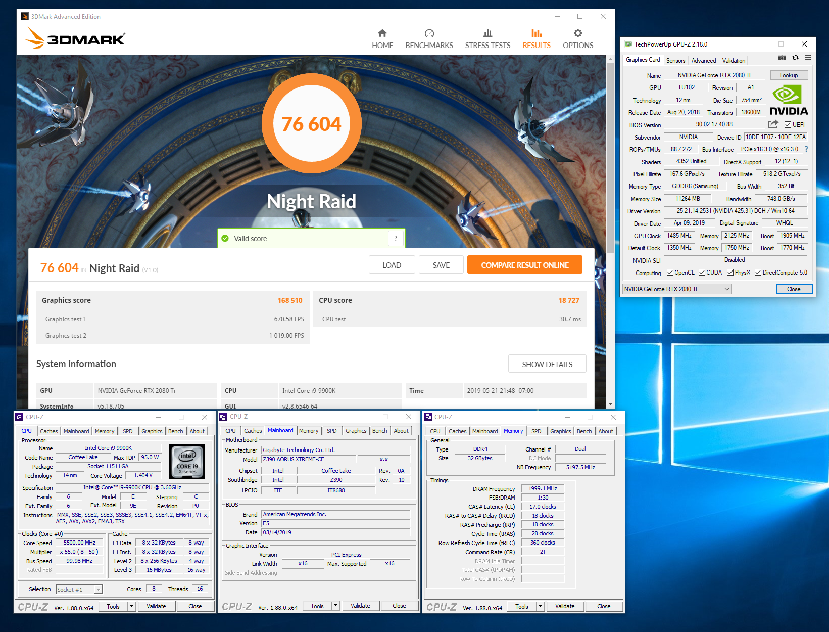The width and height of the screenshot is (829, 632).
Task: Click Validate in the CPU-Z CPU window
Action: (156, 606)
